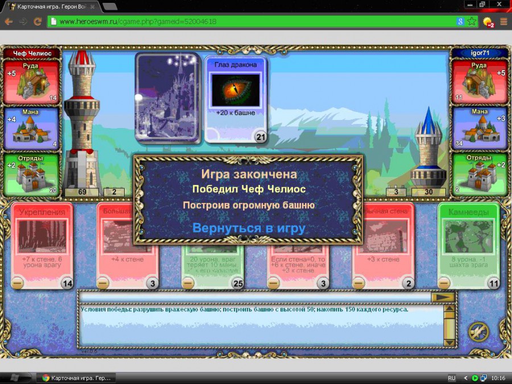Click the translate icon in address bar
This screenshot has width=512, height=384.
pyautogui.click(x=460, y=22)
